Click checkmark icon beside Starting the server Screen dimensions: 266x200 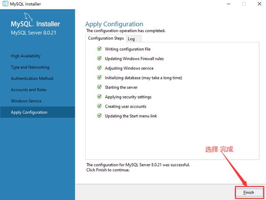tap(99, 87)
